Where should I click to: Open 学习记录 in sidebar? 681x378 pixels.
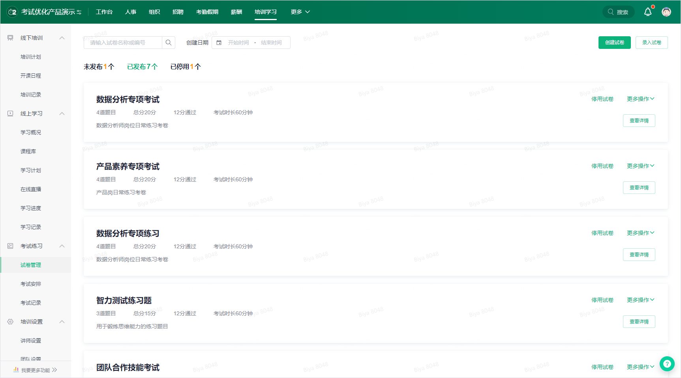[x=31, y=227]
